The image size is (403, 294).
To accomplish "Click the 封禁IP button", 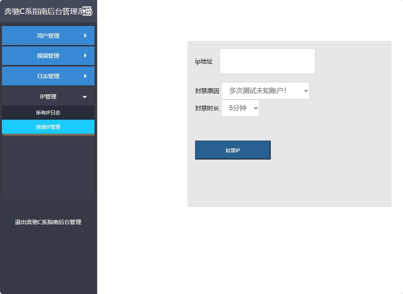I will click(232, 150).
